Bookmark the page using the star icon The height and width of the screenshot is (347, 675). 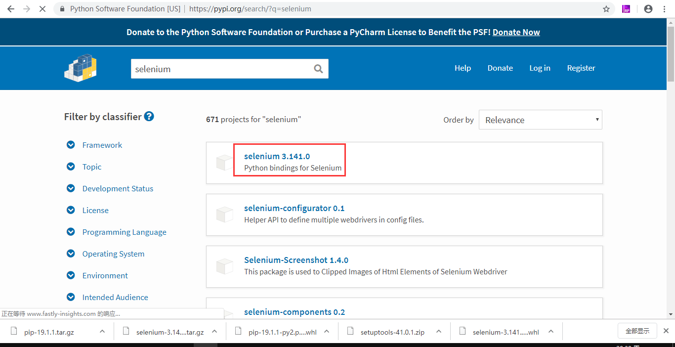point(606,8)
